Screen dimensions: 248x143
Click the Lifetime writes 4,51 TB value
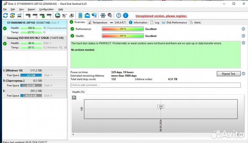point(173,79)
